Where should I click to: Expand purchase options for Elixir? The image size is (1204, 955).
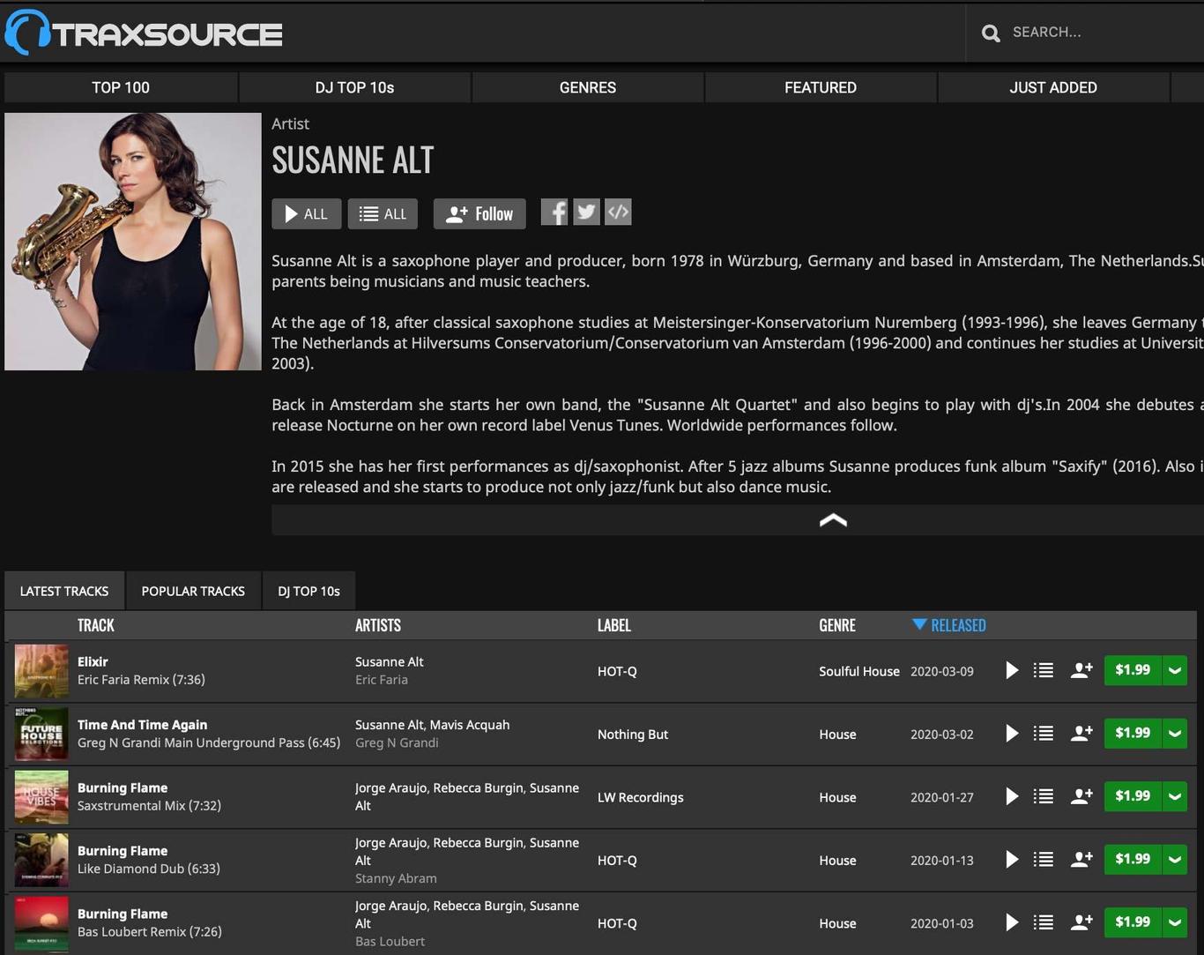pyautogui.click(x=1175, y=670)
